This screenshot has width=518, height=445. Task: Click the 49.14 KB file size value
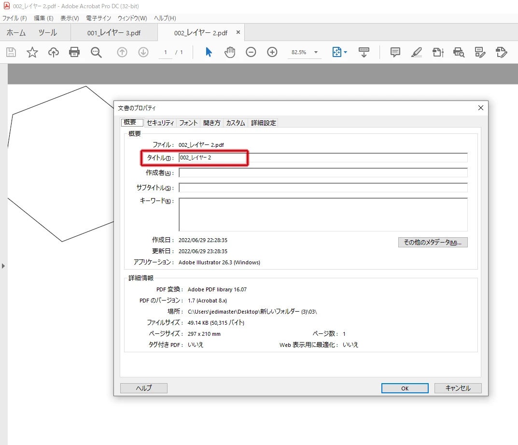(216, 323)
